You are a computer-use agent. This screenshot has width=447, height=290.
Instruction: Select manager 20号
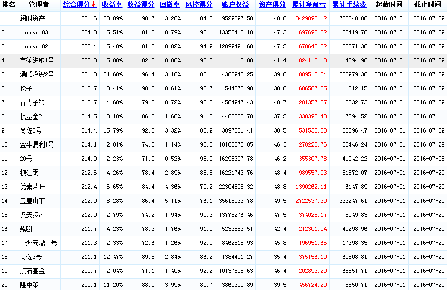click(x=26, y=159)
